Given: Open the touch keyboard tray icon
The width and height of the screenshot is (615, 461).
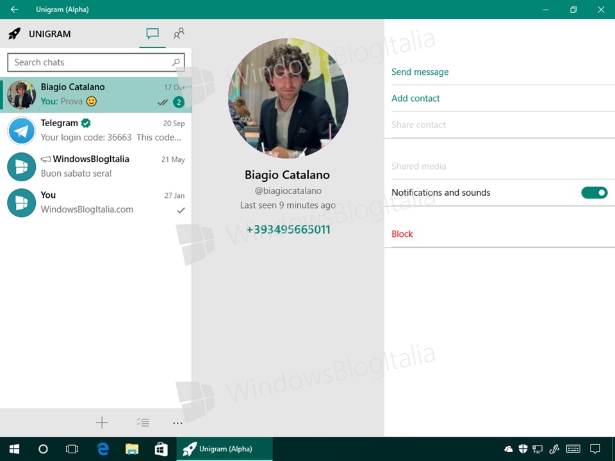Looking at the screenshot, I should click(573, 449).
